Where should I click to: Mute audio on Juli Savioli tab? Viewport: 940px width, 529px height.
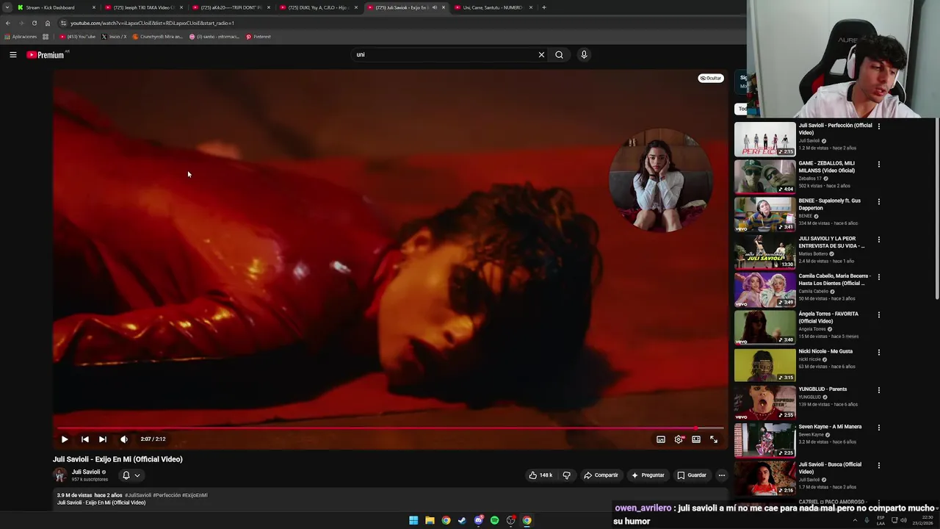(x=434, y=7)
